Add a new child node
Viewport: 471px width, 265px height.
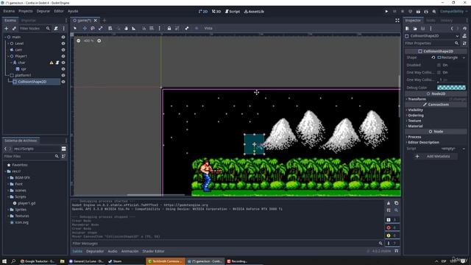point(7,28)
